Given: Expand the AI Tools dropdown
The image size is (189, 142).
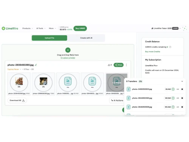Looking at the screenshot, I should point(41,28).
